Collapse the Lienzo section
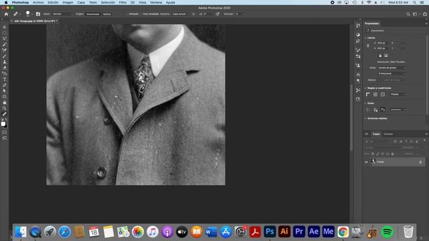 (x=366, y=38)
